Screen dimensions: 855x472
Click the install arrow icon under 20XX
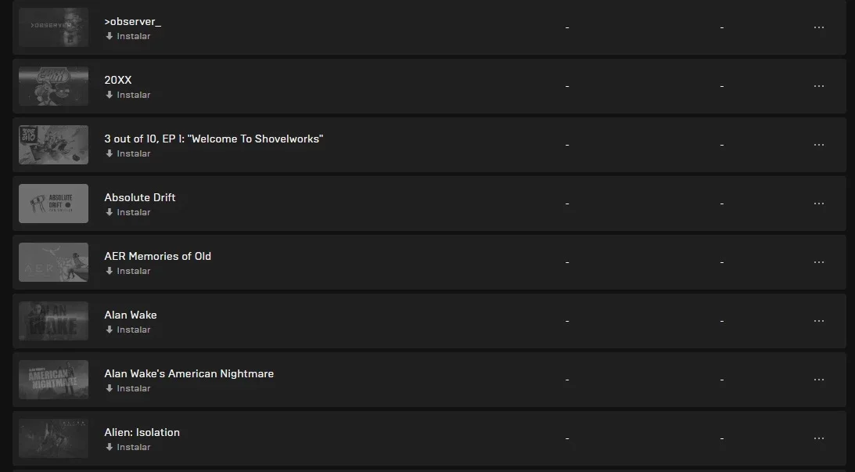109,95
